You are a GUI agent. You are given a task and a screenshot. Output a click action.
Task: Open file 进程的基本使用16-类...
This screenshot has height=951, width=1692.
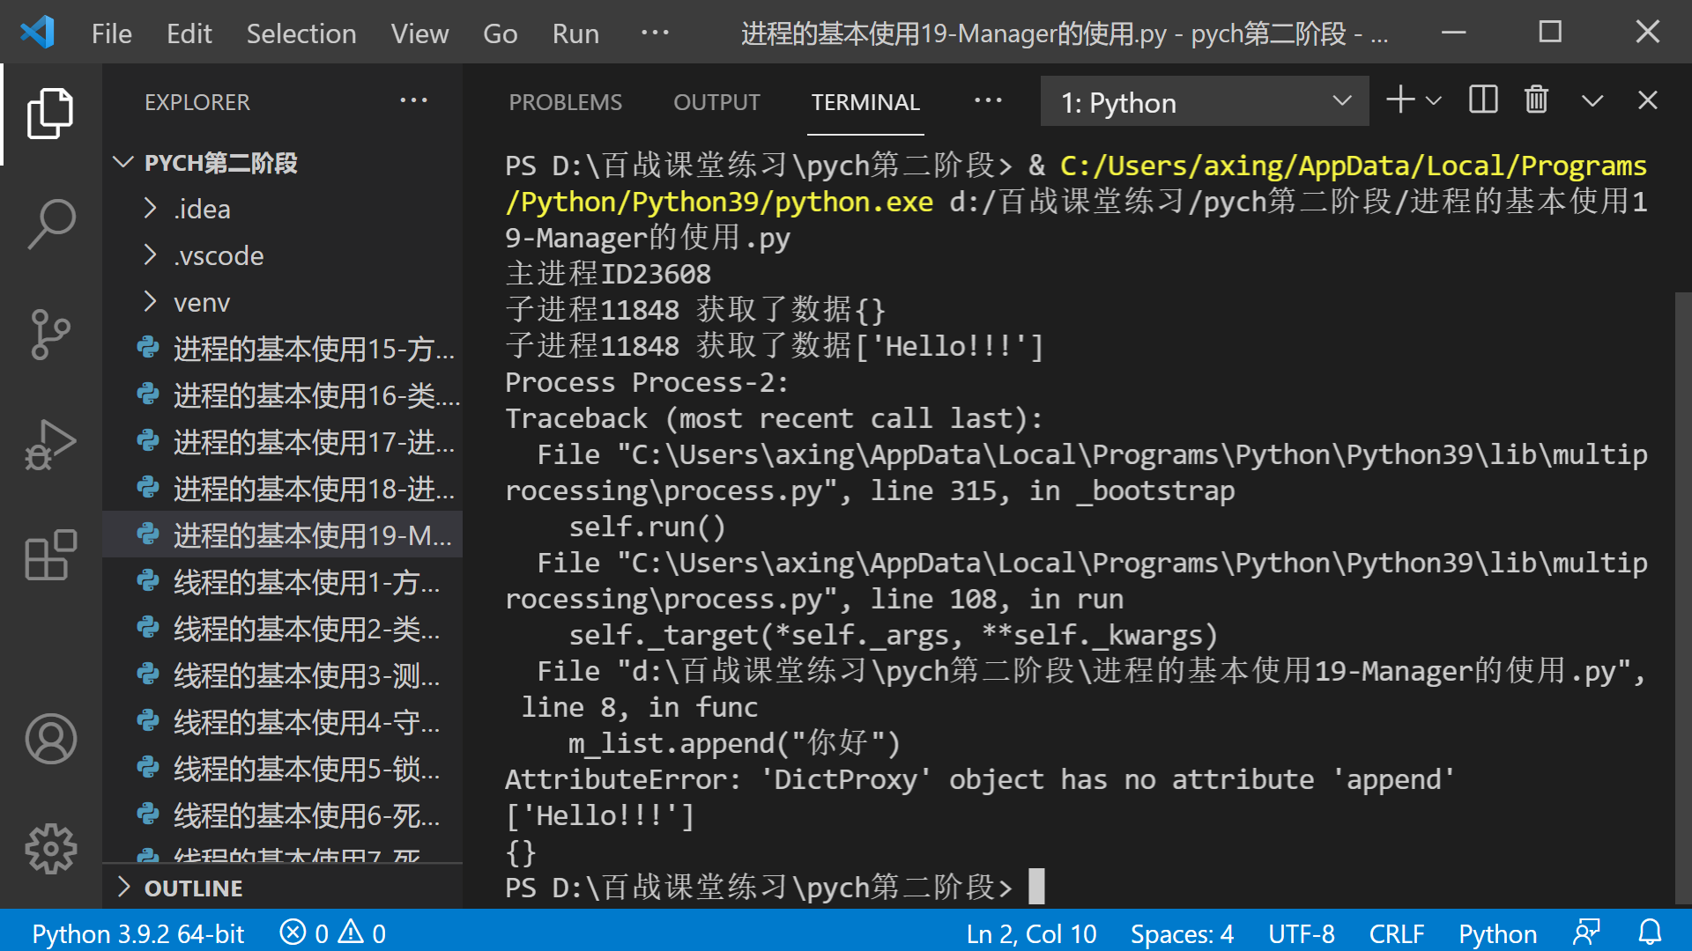[283, 395]
